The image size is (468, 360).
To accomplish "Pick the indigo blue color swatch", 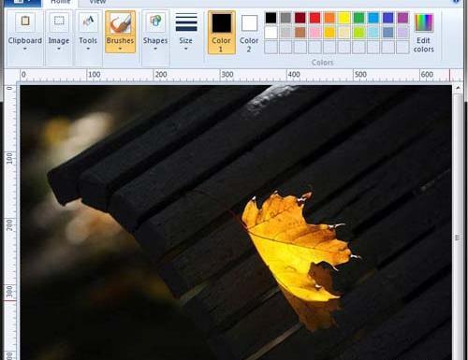I will click(x=388, y=18).
